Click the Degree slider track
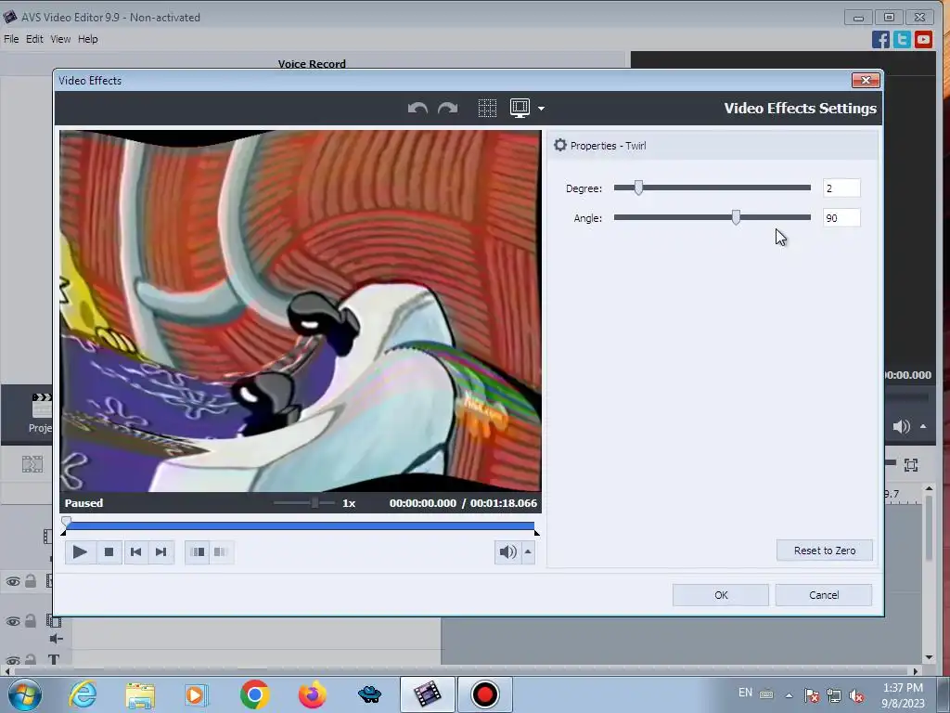 coord(712,188)
